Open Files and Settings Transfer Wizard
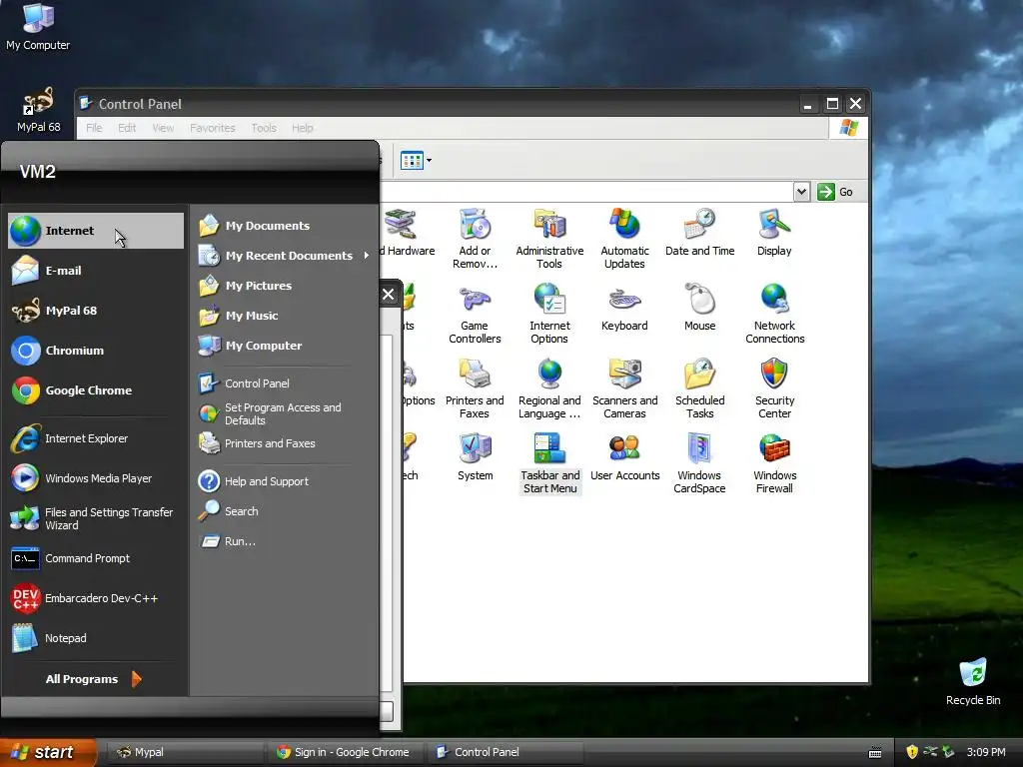The height and width of the screenshot is (767, 1023). click(x=95, y=518)
